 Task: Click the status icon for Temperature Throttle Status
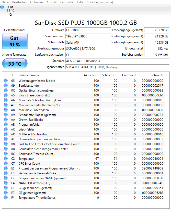pos(6,197)
